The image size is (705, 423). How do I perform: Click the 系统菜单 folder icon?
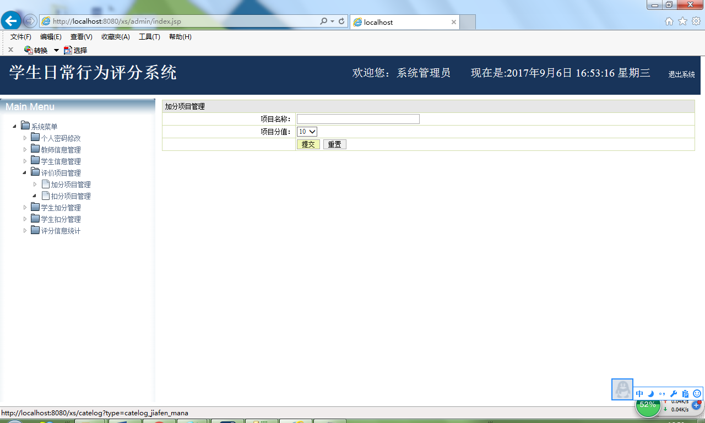pos(25,126)
